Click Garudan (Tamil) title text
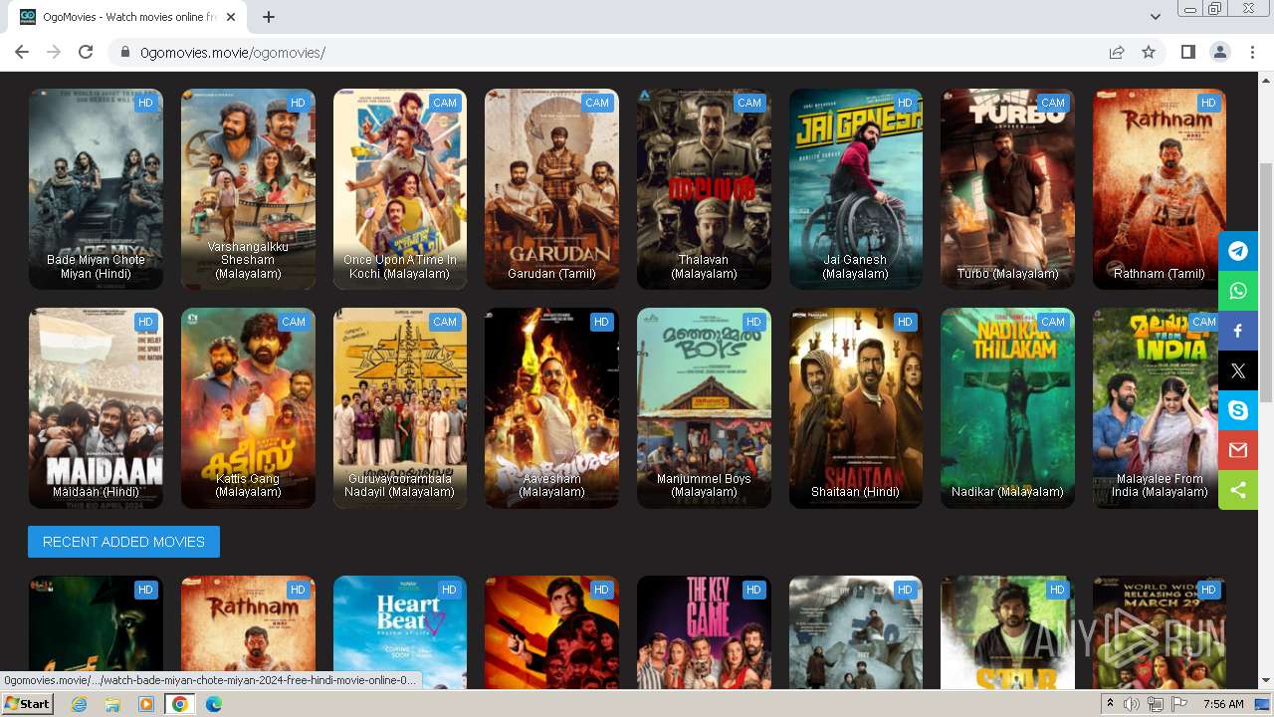The image size is (1274, 717). (x=551, y=274)
